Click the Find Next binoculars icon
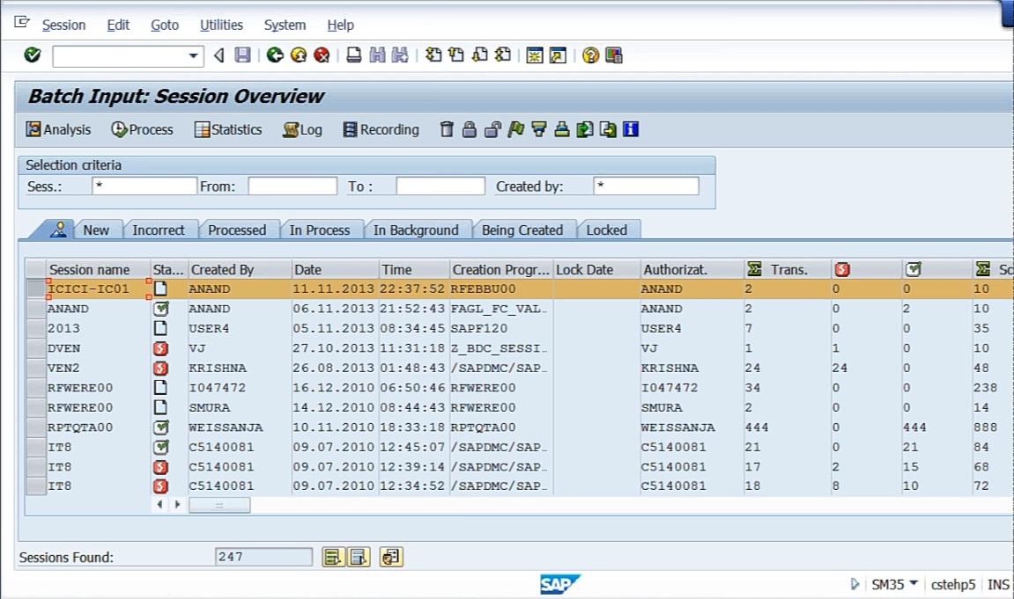 (x=400, y=55)
